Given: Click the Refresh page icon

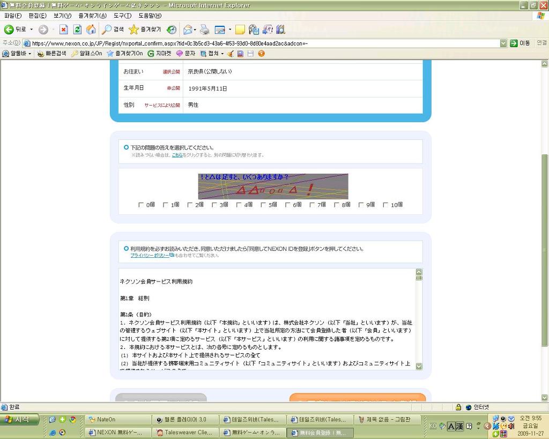Looking at the screenshot, I should [x=77, y=29].
